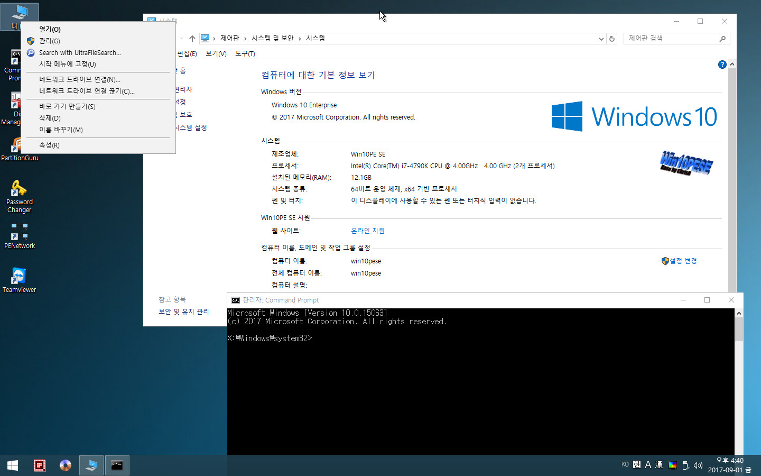Click the Up arrow navigation button
The image size is (761, 476).
pos(192,39)
